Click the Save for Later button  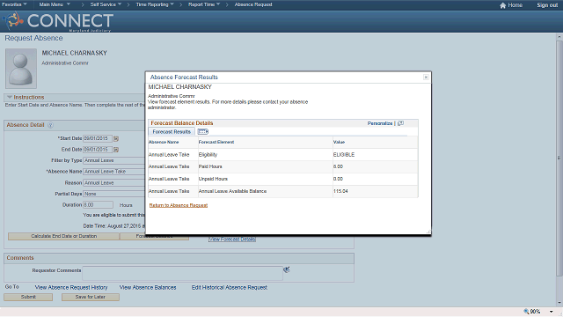click(x=90, y=297)
